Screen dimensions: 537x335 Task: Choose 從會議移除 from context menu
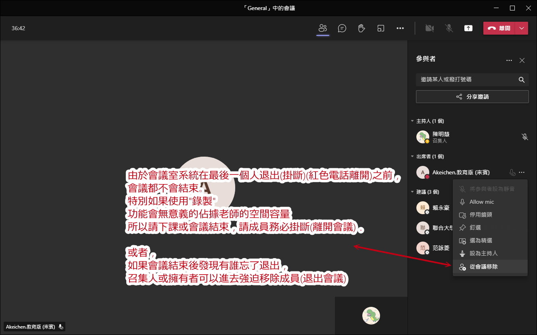[483, 267]
